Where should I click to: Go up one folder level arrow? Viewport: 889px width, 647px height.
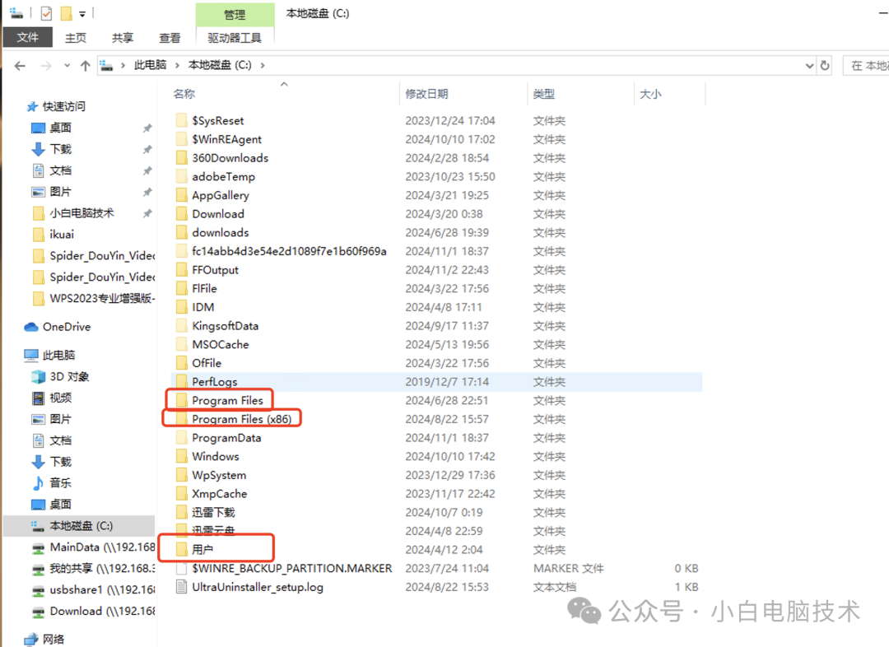tap(85, 66)
